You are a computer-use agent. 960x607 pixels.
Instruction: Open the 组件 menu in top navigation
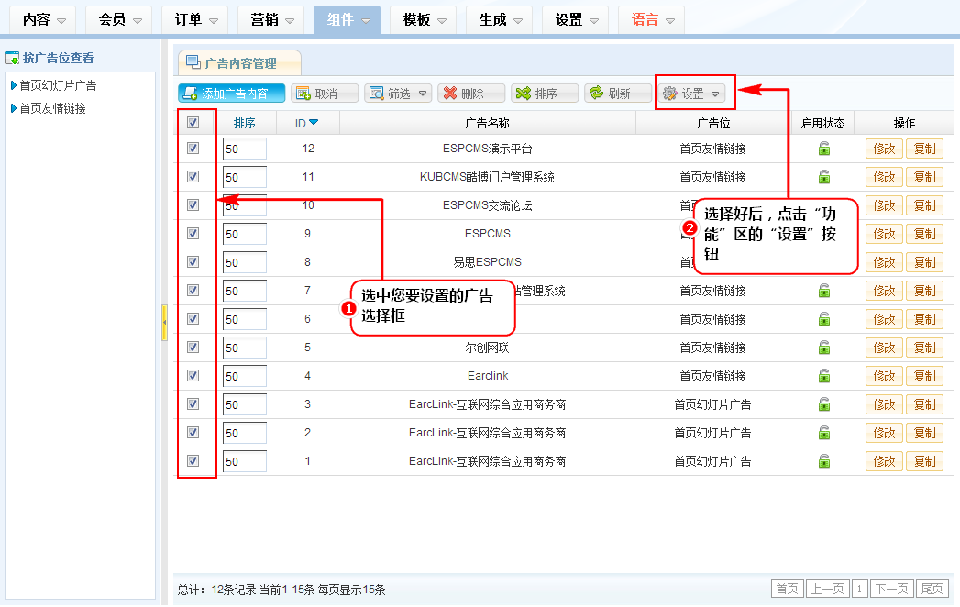(x=347, y=19)
